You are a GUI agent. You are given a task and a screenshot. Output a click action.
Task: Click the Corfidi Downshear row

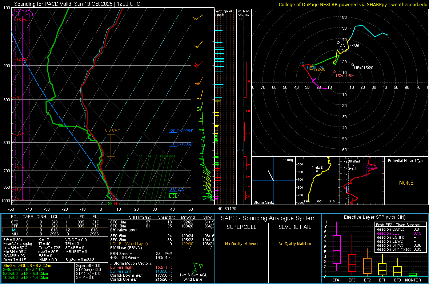141,275
